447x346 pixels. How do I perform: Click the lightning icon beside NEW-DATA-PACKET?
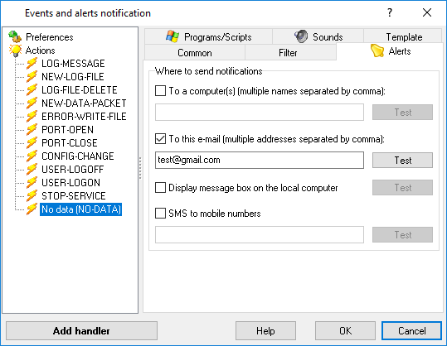click(x=32, y=103)
